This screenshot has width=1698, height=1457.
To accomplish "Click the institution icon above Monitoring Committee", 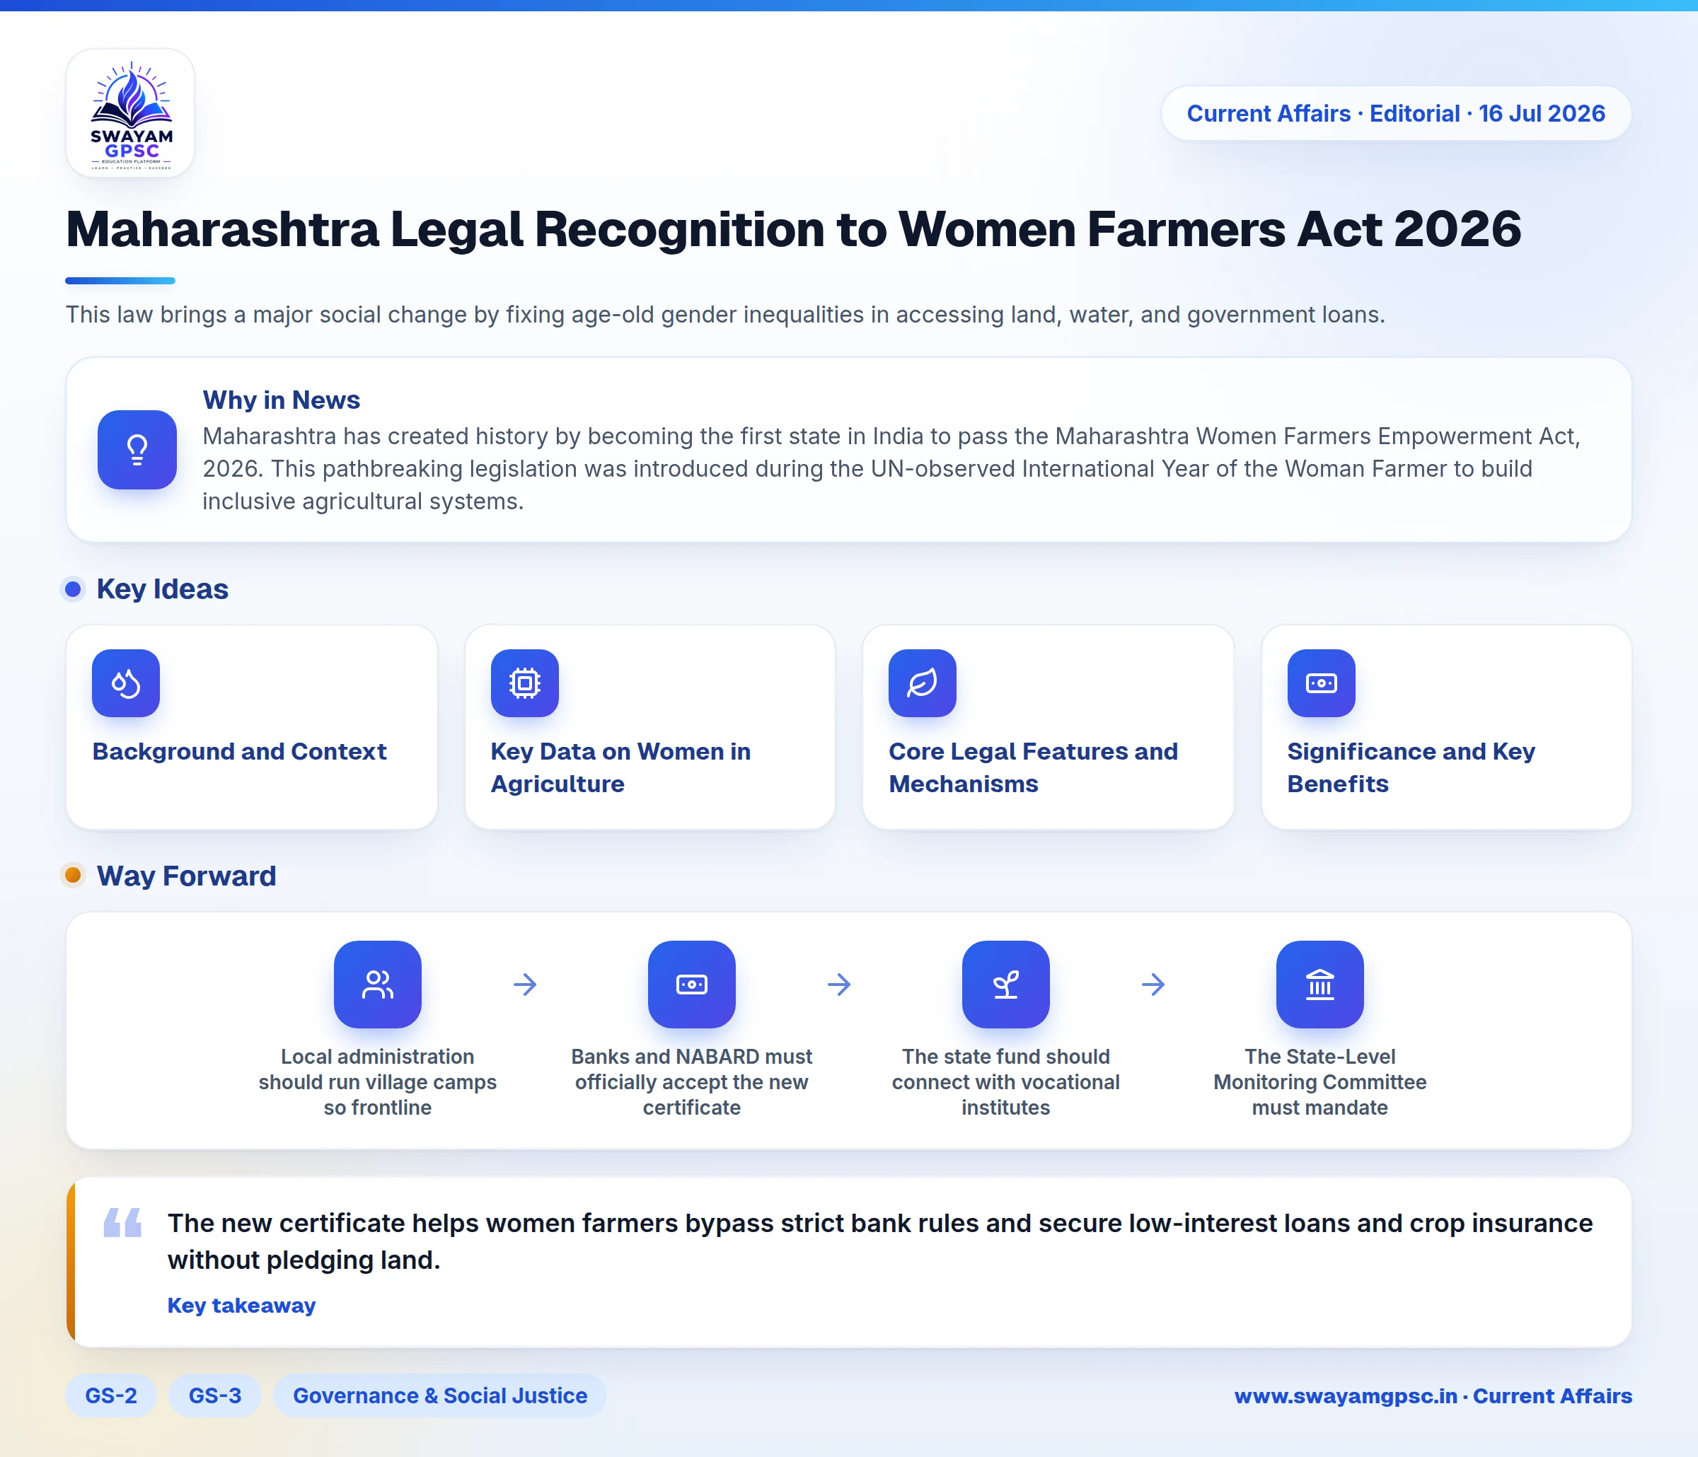I will click(1320, 984).
